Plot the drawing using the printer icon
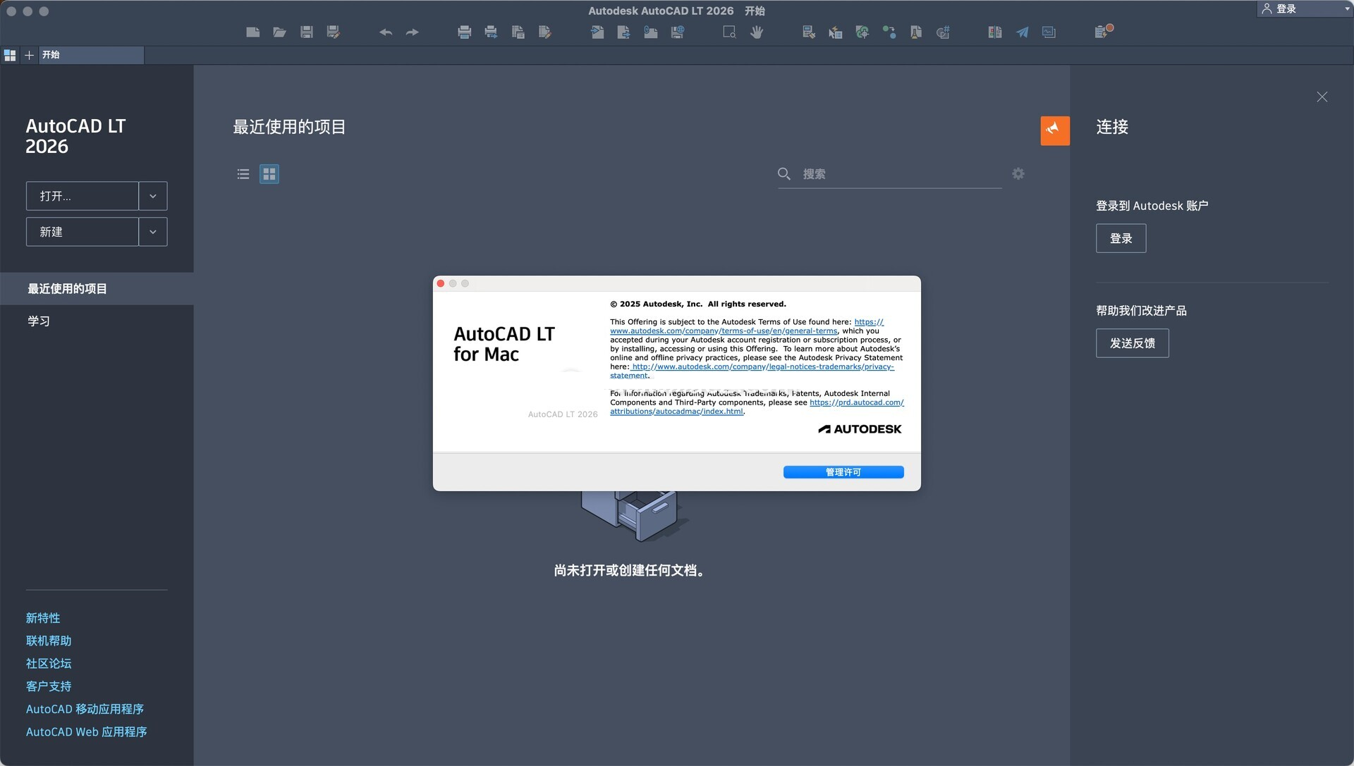Viewport: 1354px width, 766px height. tap(464, 32)
